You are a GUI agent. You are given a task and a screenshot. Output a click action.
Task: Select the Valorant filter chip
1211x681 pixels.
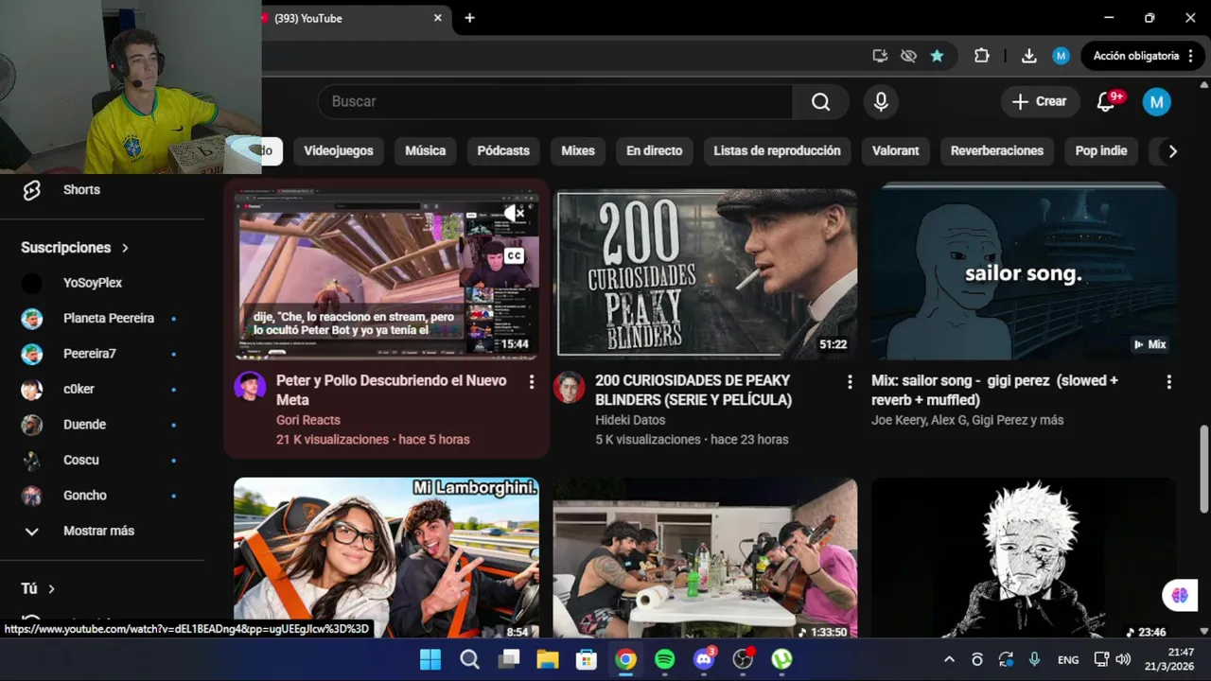coord(895,150)
